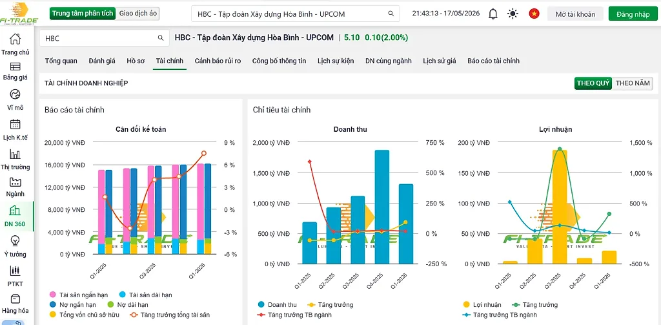Click the top search bar magnifier icon

[x=391, y=14]
